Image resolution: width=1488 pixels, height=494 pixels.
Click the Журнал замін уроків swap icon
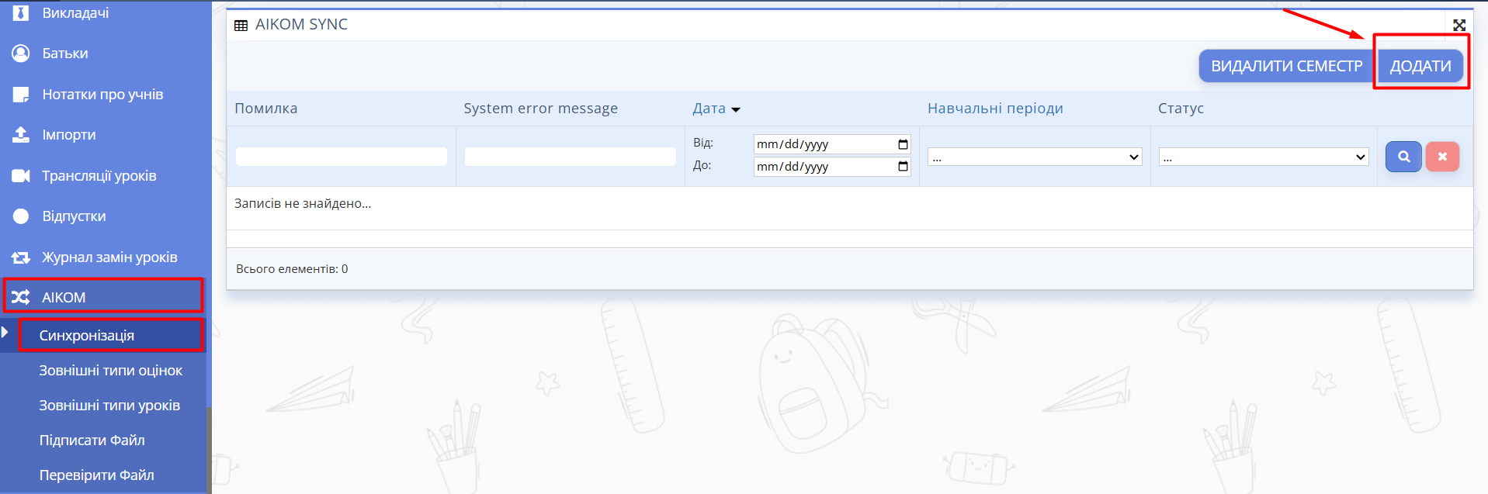pyautogui.click(x=21, y=257)
